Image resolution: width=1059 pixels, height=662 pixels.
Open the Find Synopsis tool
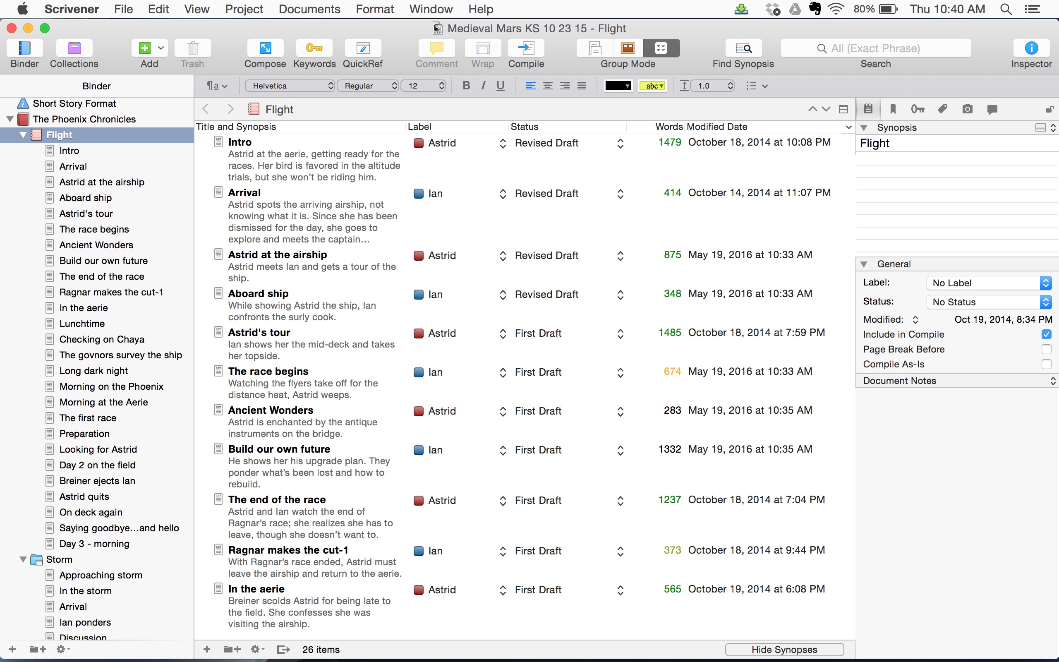point(743,48)
